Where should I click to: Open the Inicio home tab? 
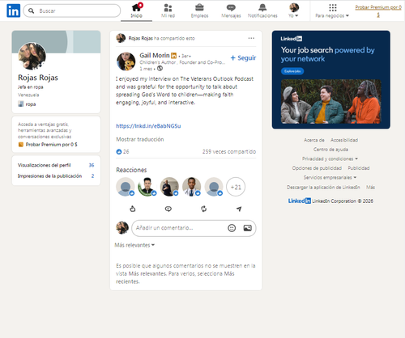pyautogui.click(x=137, y=11)
